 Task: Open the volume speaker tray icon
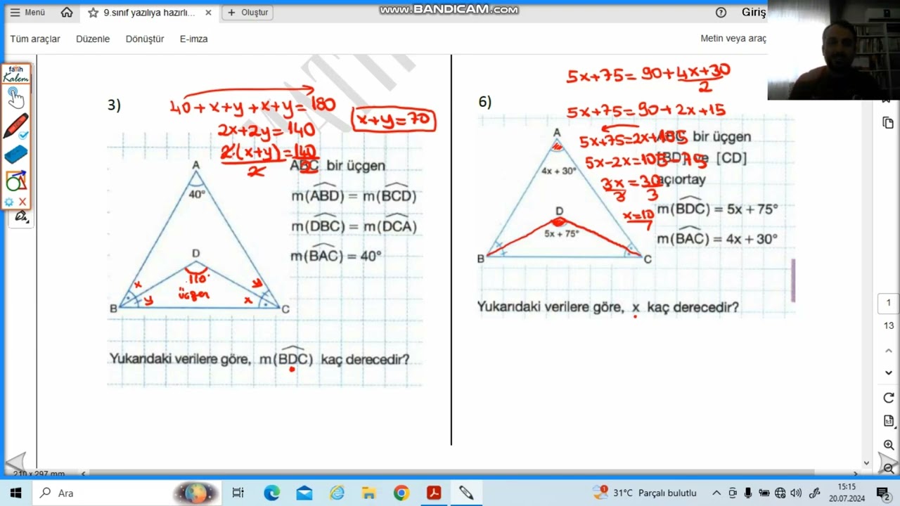(x=796, y=493)
